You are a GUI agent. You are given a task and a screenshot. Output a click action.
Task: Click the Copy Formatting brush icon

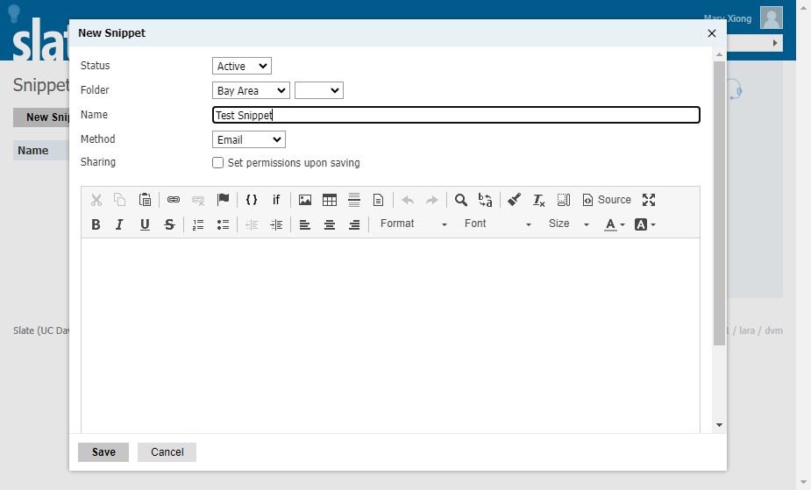(x=514, y=200)
